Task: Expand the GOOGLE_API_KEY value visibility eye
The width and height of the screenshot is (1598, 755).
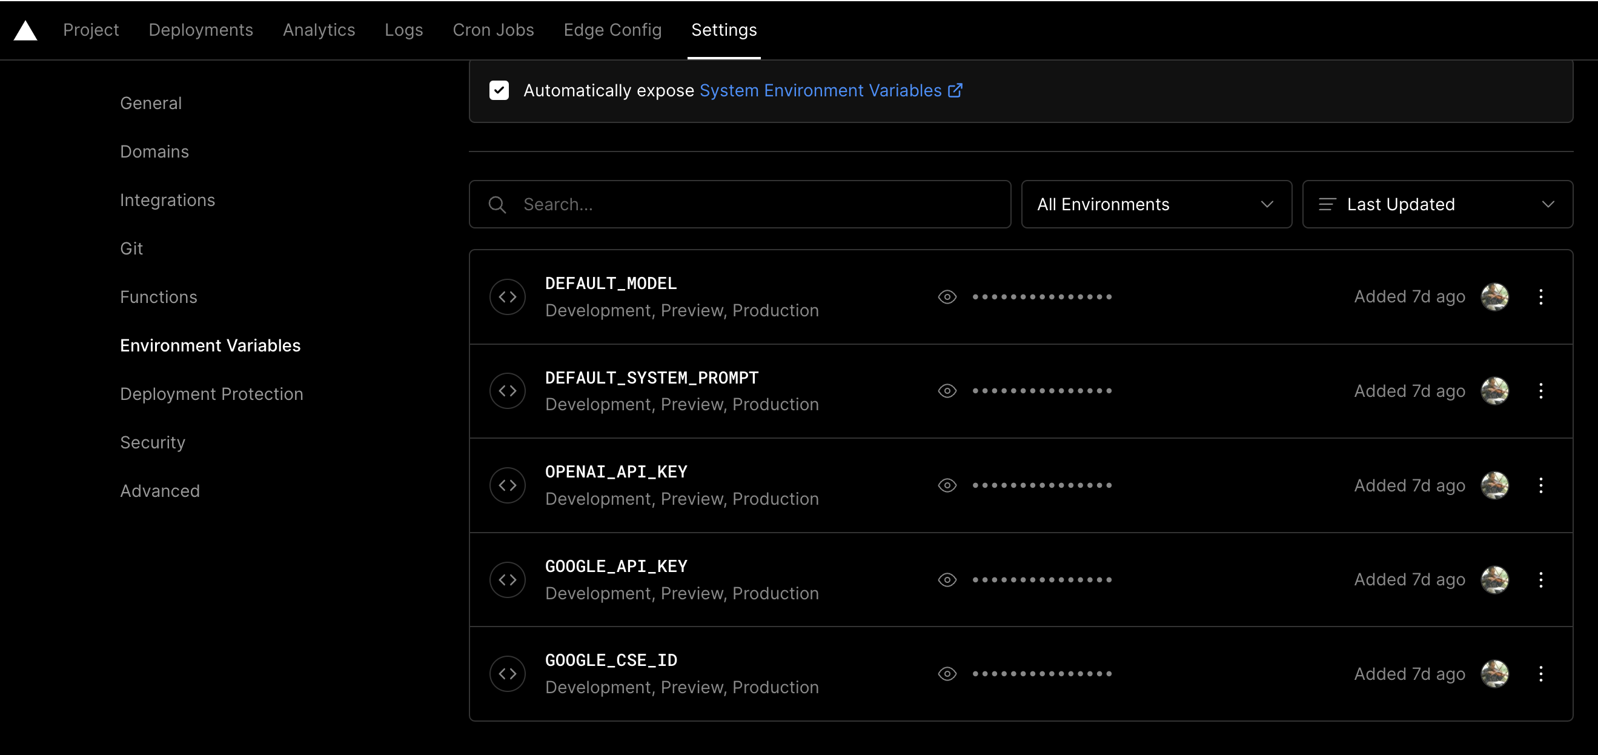Action: point(947,579)
